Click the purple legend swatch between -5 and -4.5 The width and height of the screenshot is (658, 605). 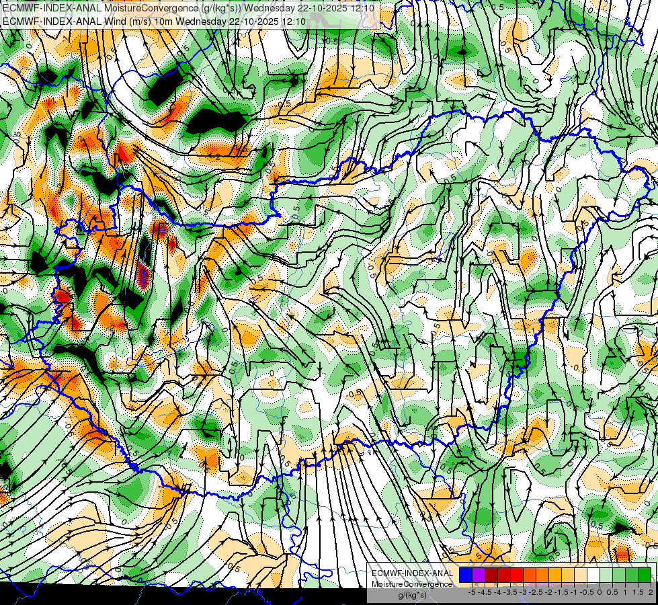coord(479,575)
